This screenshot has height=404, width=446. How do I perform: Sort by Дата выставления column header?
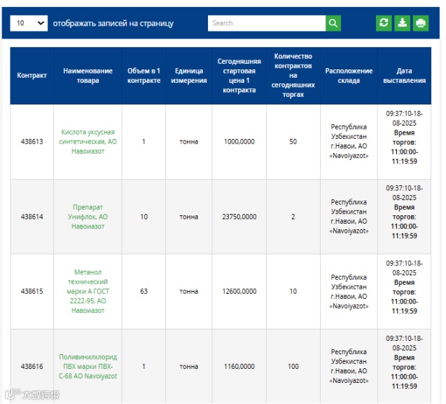point(404,76)
